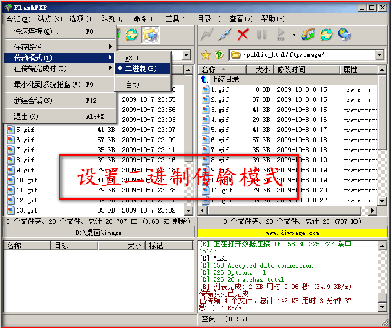391x328 pixels.
Task: Select local file 13.gif
Action: (x=22, y=210)
